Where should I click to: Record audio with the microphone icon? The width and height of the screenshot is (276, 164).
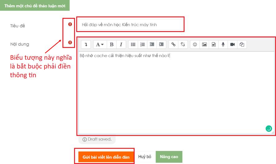tap(223, 44)
